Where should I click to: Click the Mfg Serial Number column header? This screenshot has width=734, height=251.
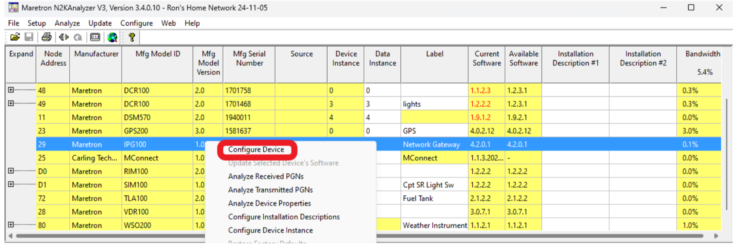point(249,65)
